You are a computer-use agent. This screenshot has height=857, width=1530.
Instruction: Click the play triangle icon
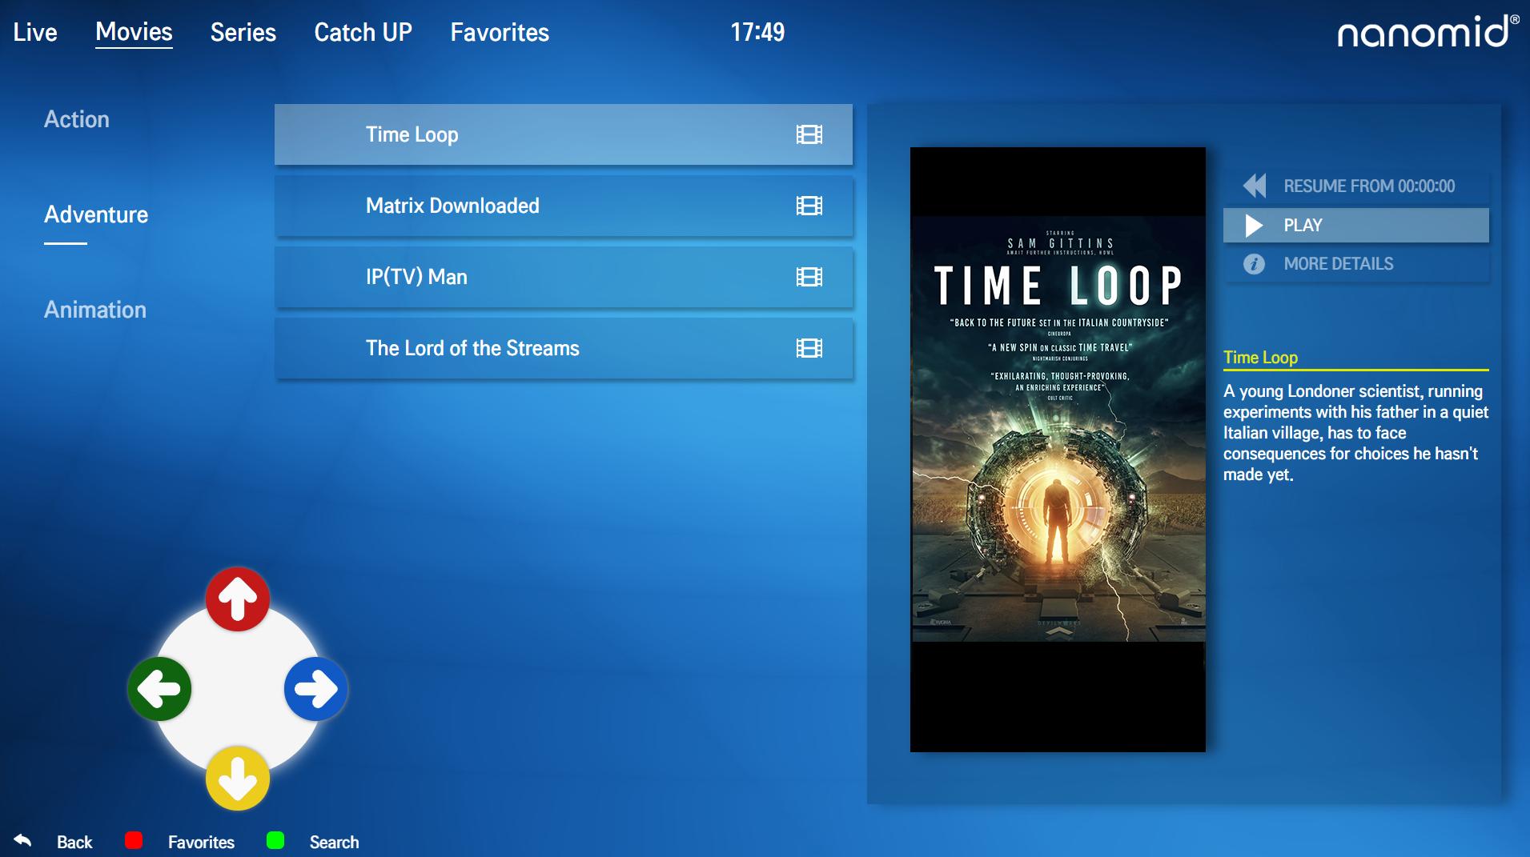[x=1255, y=226]
